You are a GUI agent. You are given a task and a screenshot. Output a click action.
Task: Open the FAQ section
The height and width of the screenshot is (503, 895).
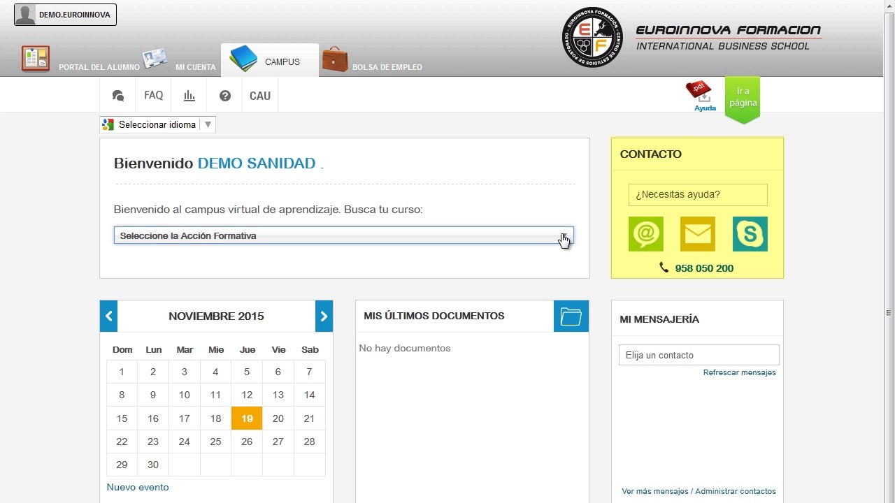(x=154, y=95)
